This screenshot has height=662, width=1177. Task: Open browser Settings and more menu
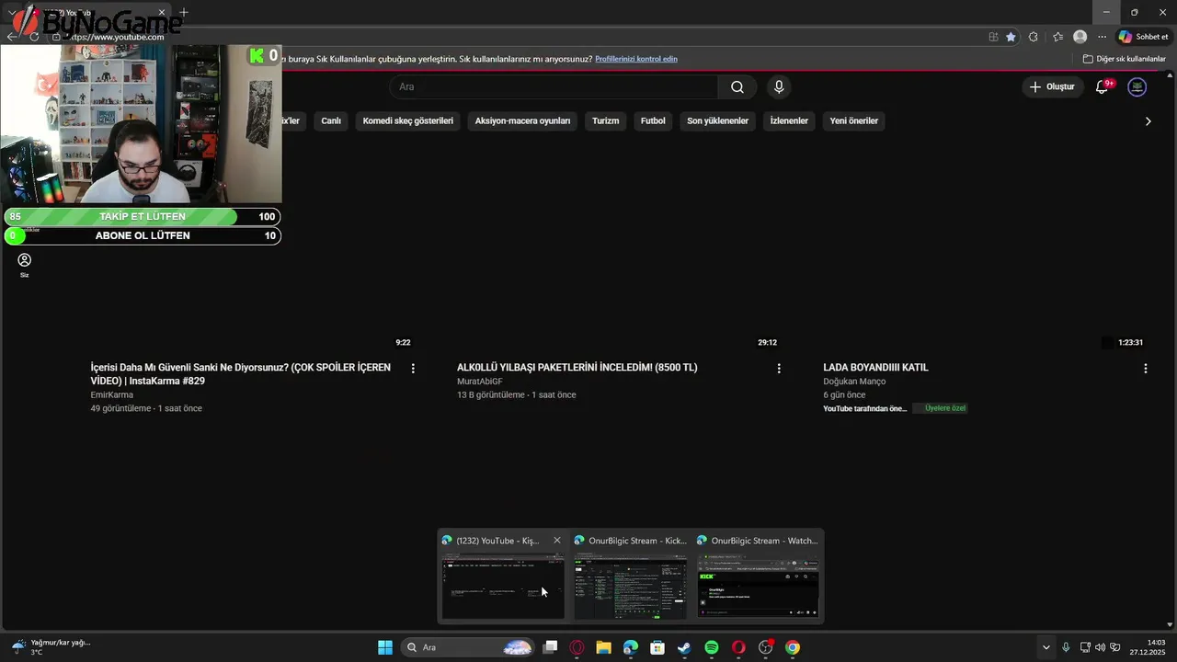pyautogui.click(x=1103, y=37)
